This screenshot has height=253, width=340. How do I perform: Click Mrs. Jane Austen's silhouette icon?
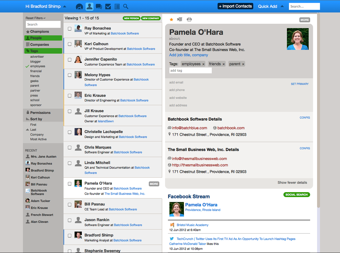click(28, 156)
